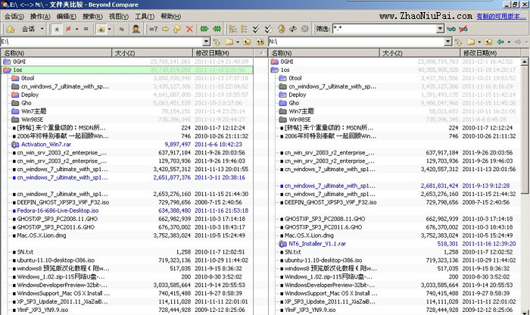This screenshot has width=530, height=315.
Task: Open the 搜索(R) menu
Action: click(x=92, y=16)
